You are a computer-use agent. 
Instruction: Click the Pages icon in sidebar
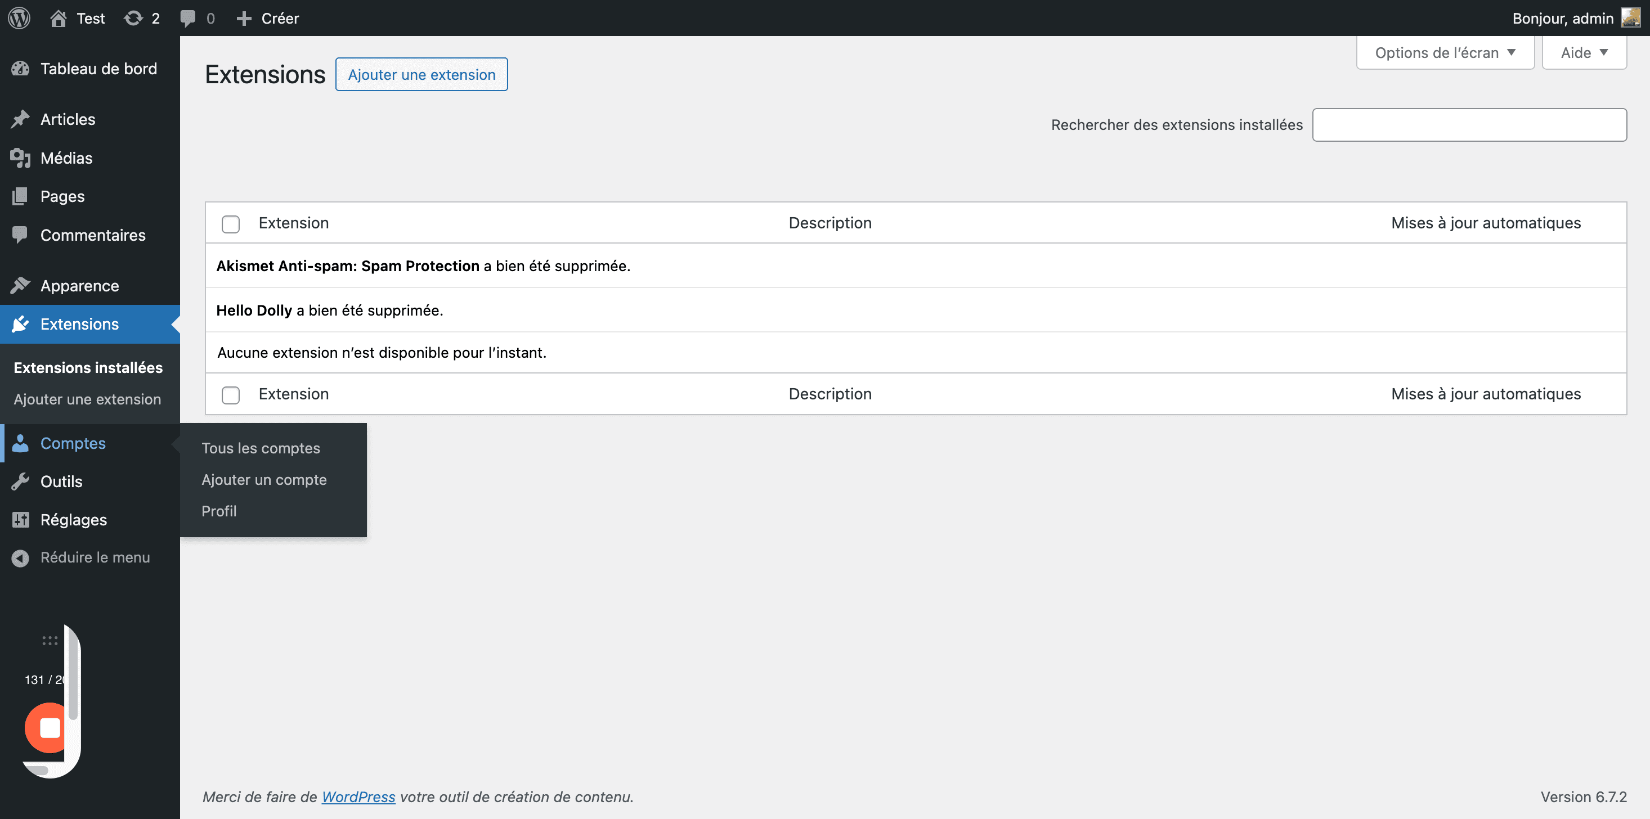click(20, 196)
